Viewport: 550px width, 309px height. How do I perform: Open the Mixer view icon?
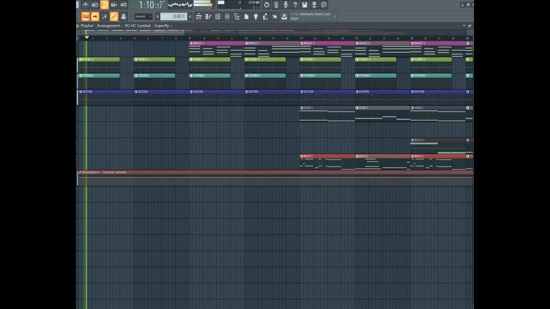227,16
